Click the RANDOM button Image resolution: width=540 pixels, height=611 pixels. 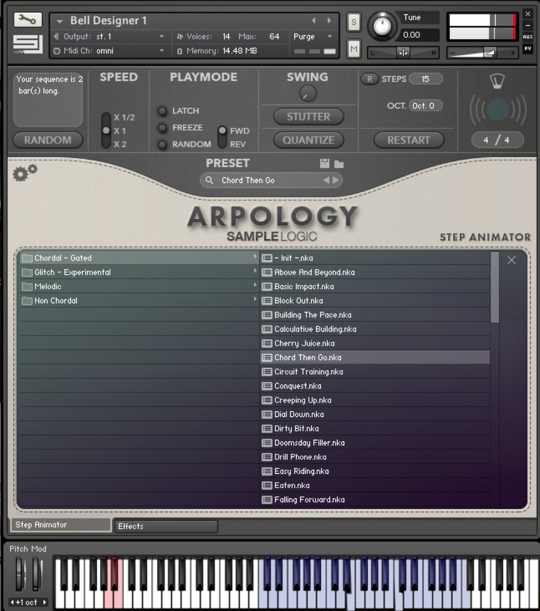(x=48, y=140)
